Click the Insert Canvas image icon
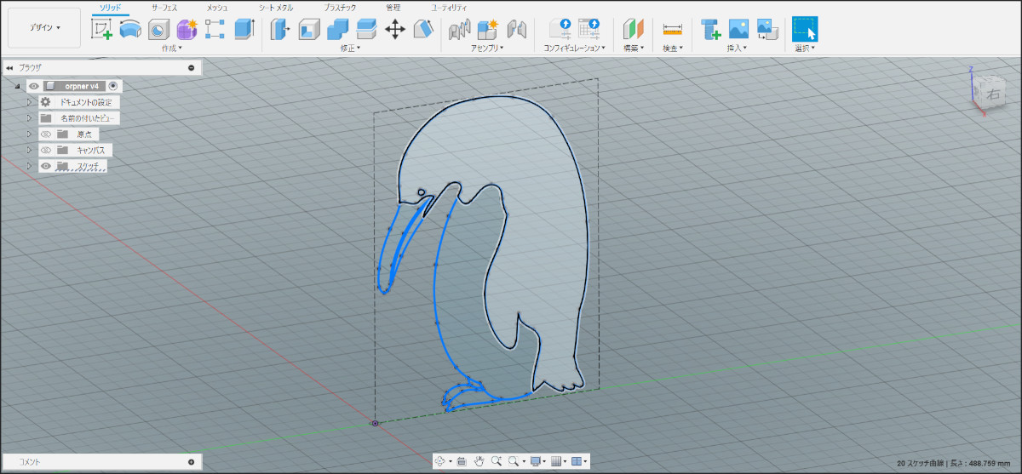Viewport: 1022px width, 474px height. click(x=738, y=30)
